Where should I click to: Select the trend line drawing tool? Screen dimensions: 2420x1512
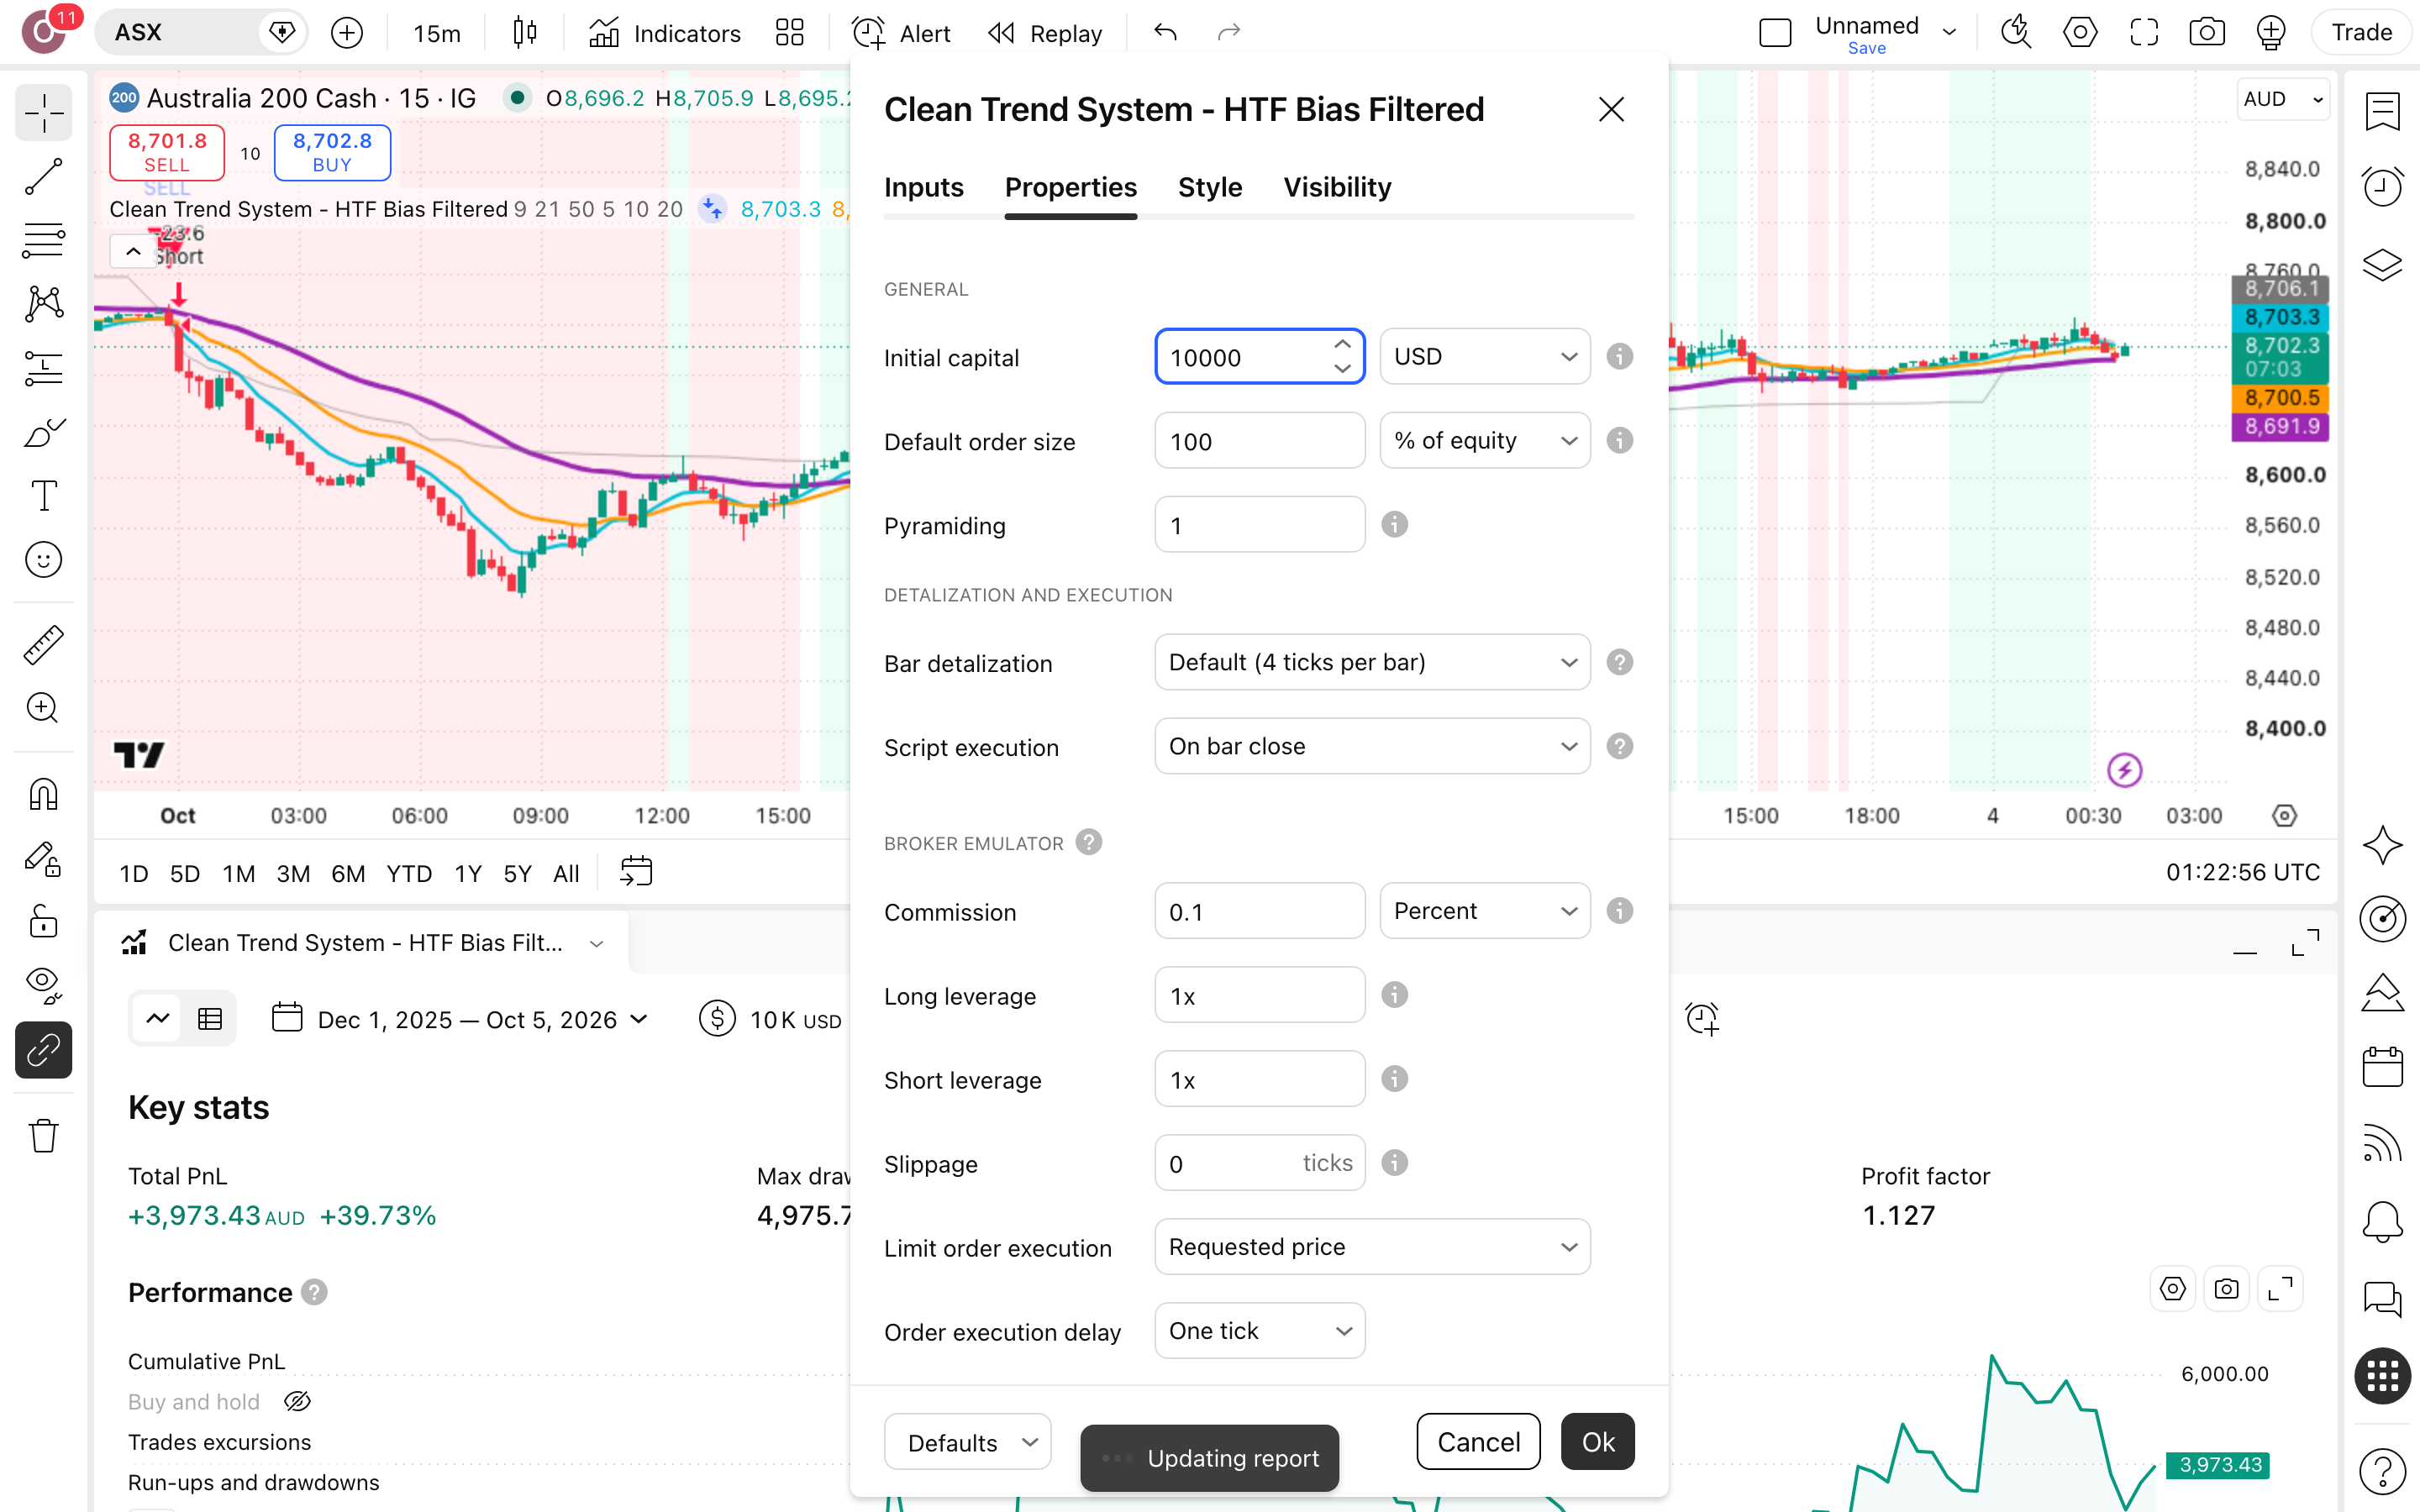[x=43, y=176]
